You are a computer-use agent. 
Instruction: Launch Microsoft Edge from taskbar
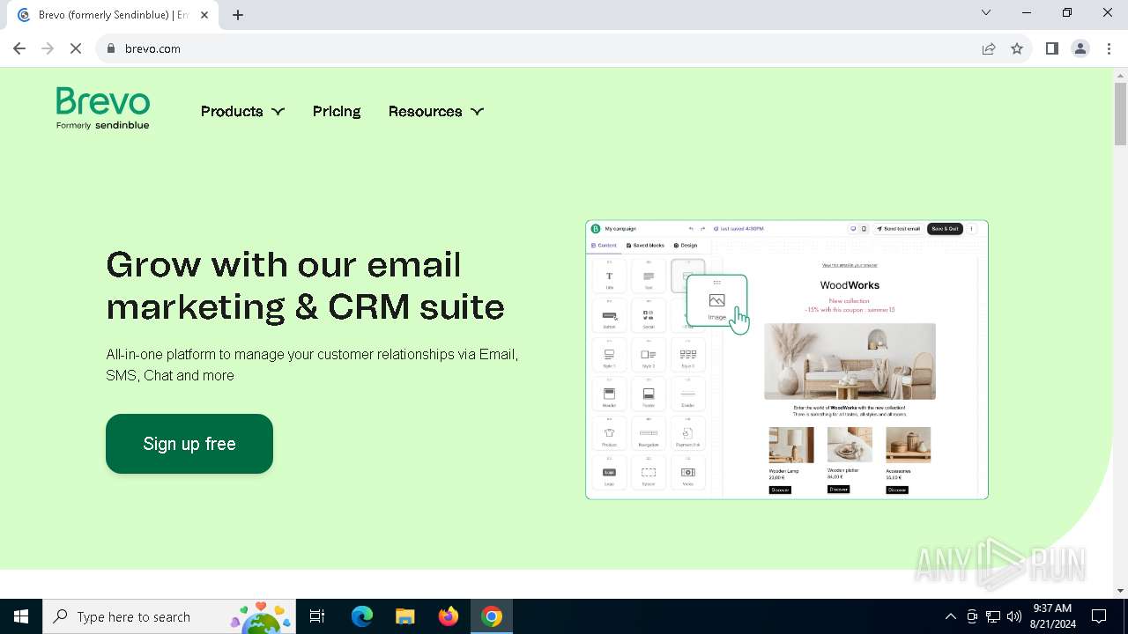(x=362, y=616)
